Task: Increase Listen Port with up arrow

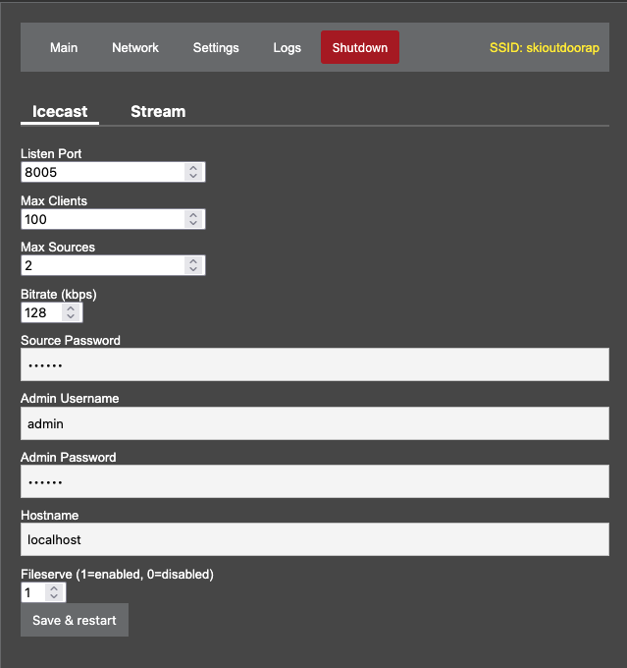Action: point(193,168)
